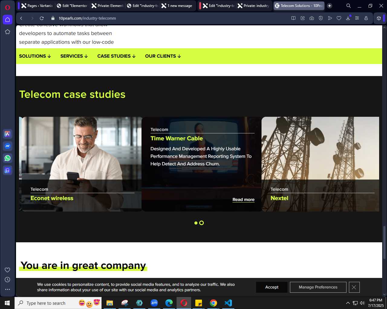Open the Time Warner Cable title link

point(177,139)
